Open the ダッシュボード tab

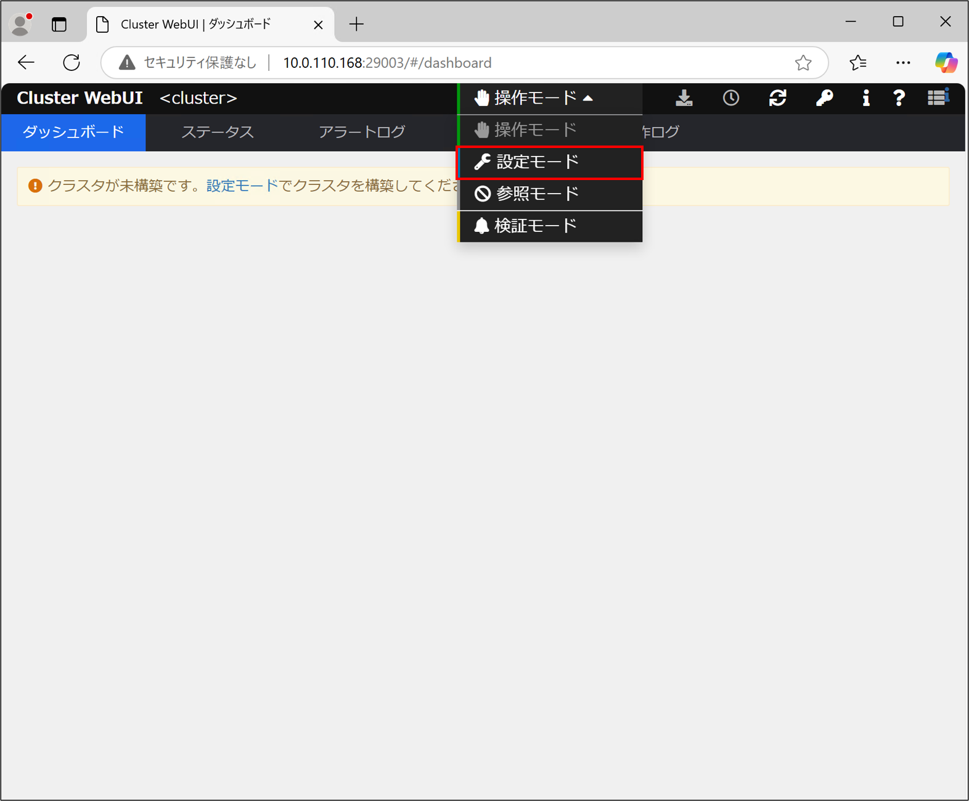point(73,132)
